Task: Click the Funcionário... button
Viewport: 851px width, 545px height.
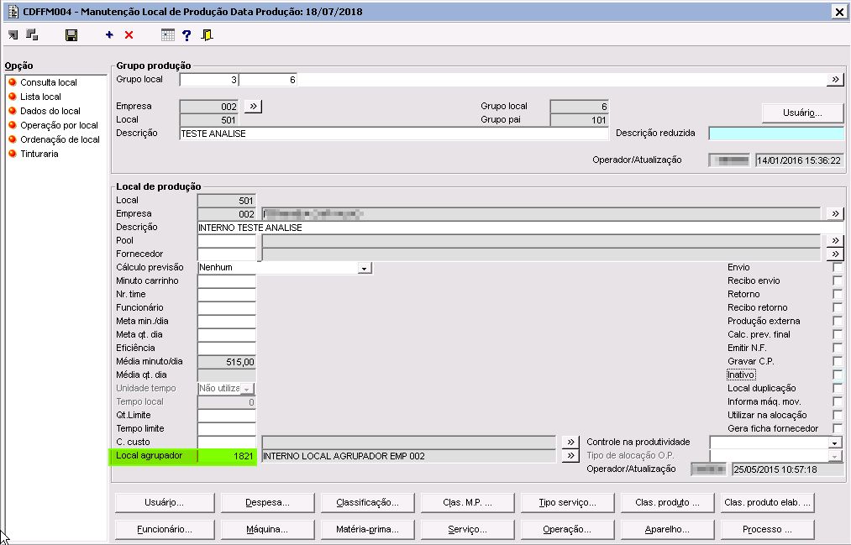Action: [165, 529]
